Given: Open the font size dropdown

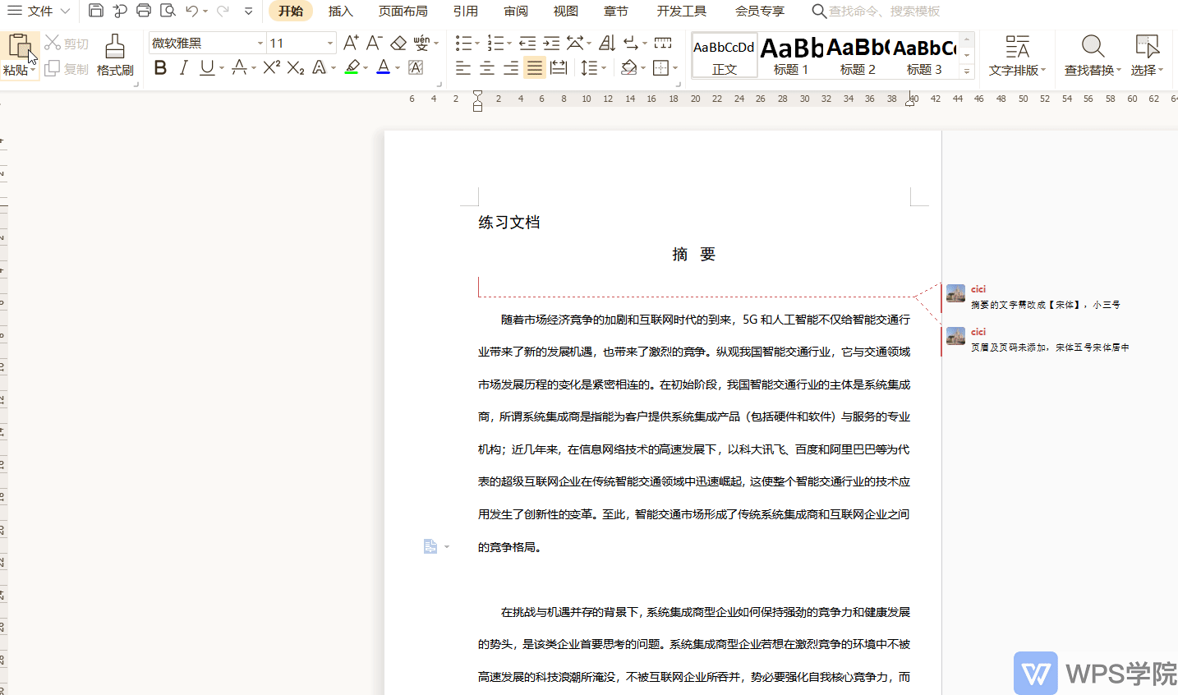Looking at the screenshot, I should (x=330, y=43).
